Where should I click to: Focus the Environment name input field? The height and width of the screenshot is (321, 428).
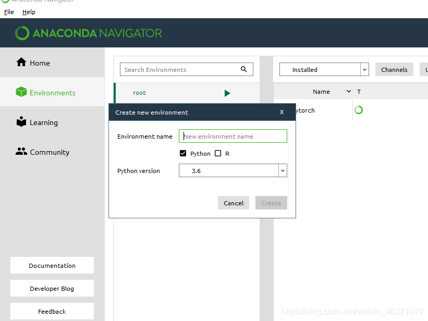[x=233, y=136]
